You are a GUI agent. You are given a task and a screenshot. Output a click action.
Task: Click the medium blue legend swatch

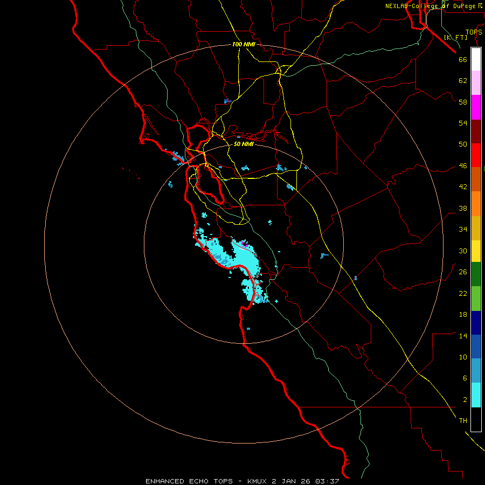[x=476, y=347]
